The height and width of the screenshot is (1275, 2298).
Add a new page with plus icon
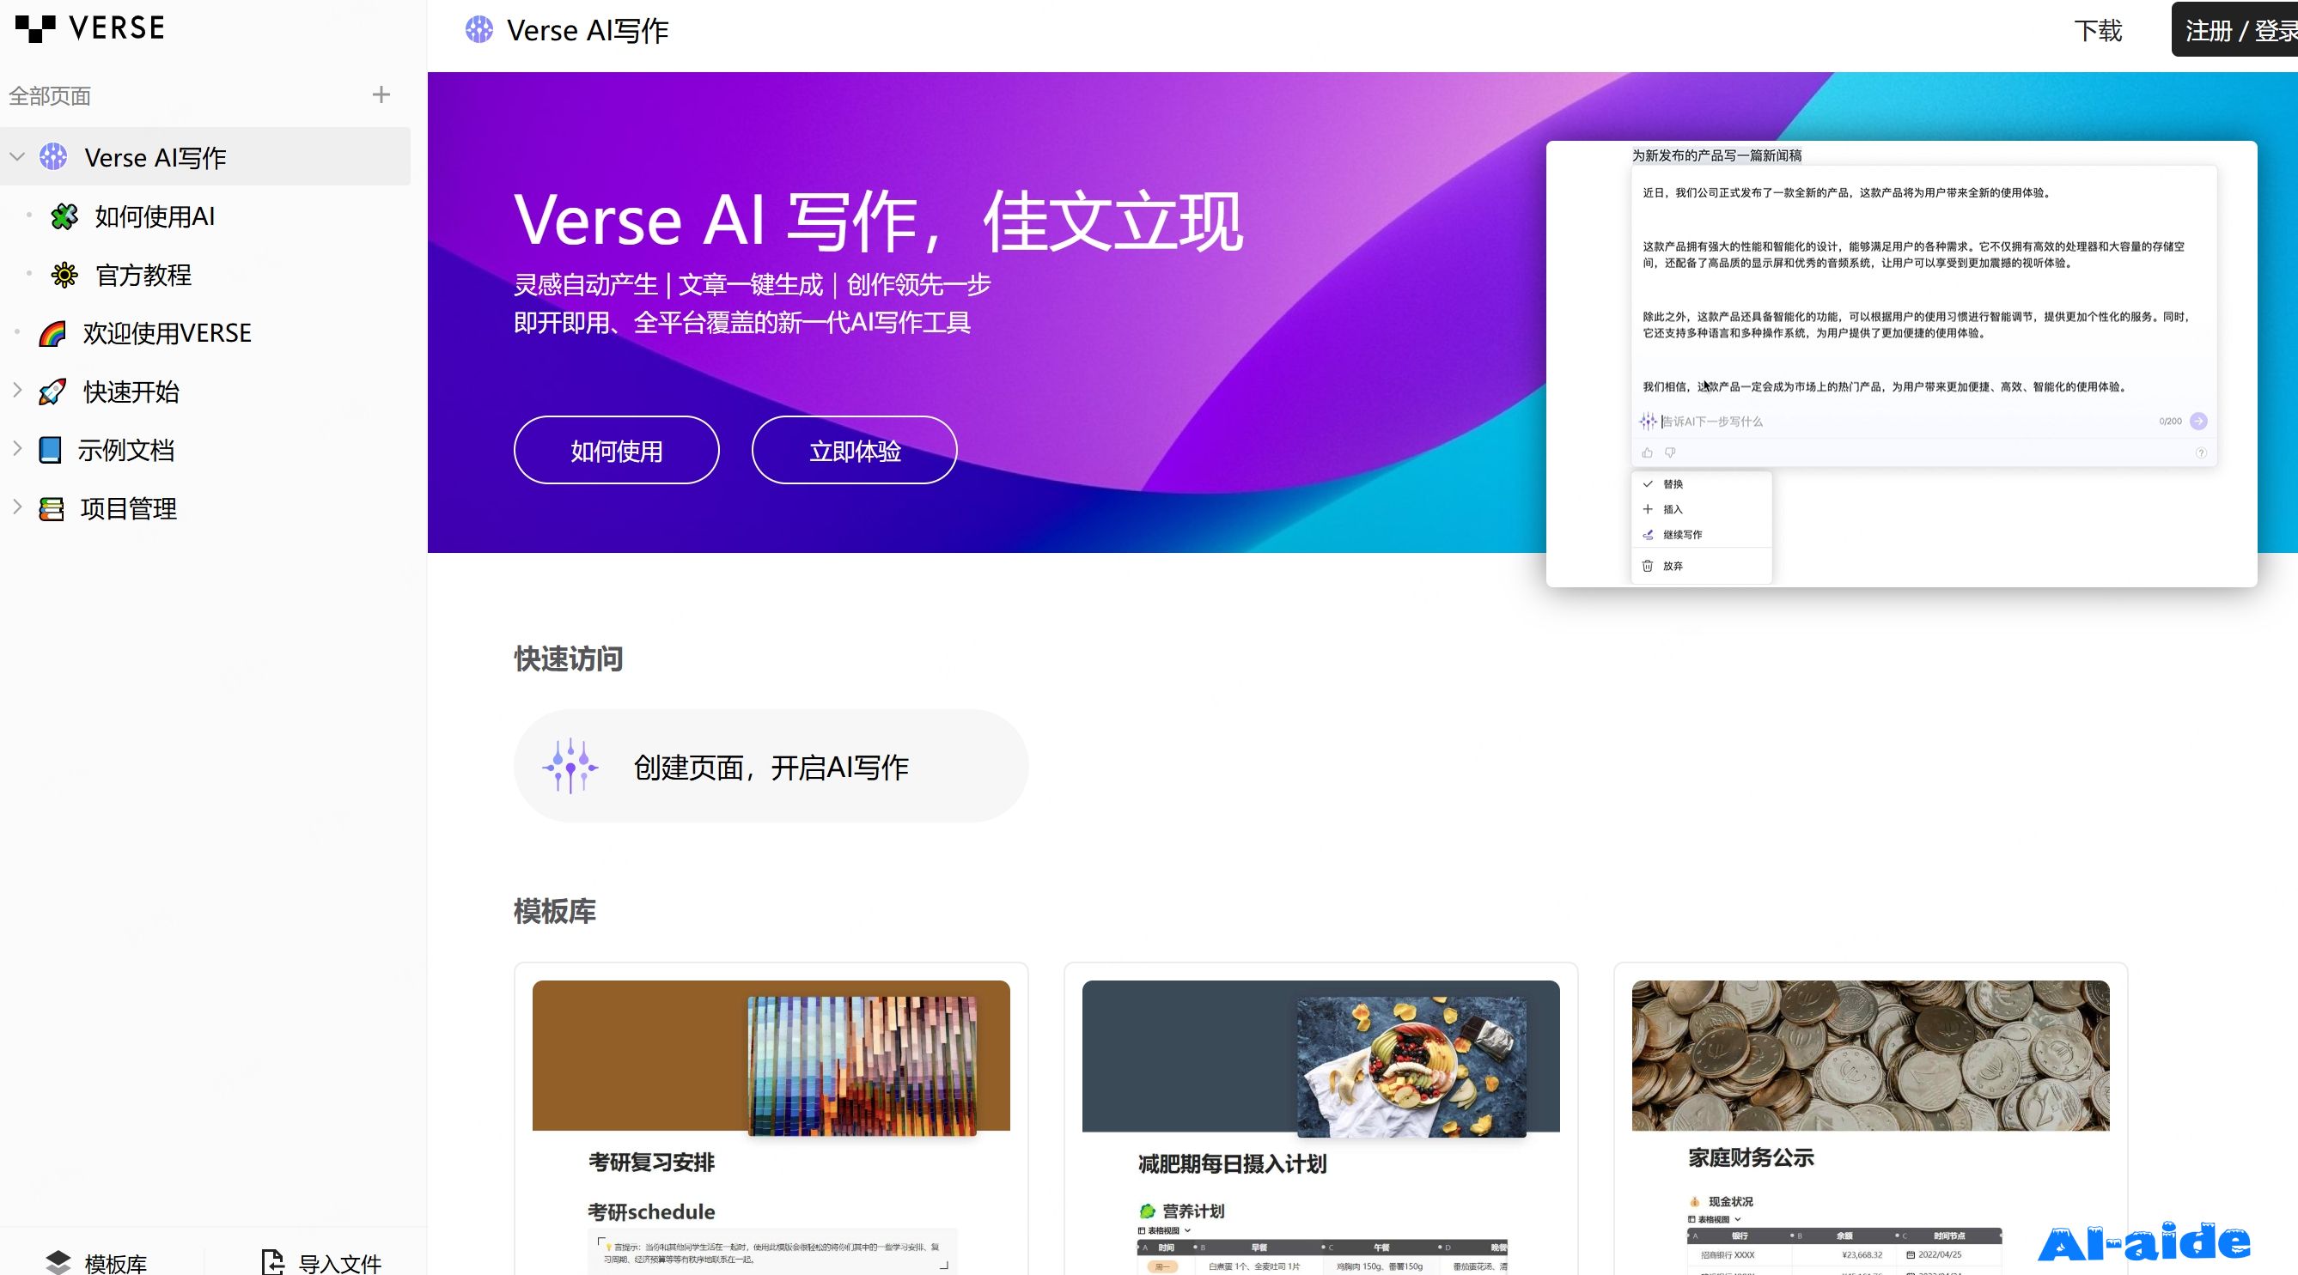coord(381,94)
